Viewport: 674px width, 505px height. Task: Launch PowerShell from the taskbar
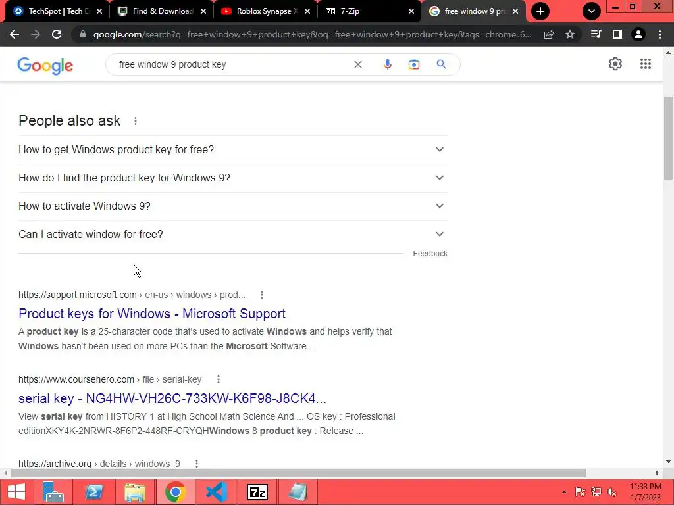point(93,492)
